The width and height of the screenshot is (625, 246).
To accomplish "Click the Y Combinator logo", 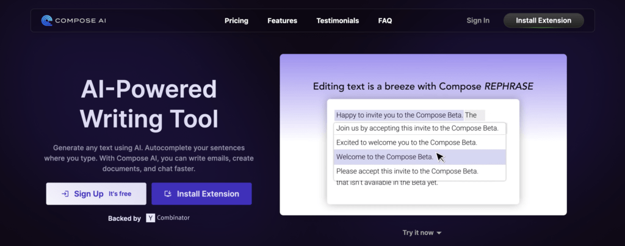I will pyautogui.click(x=168, y=218).
